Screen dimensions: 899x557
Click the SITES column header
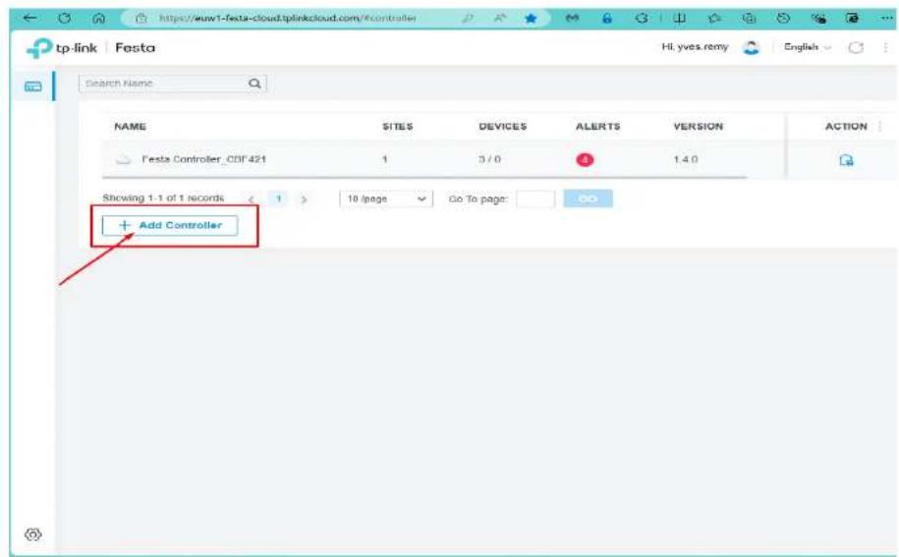coord(397,127)
